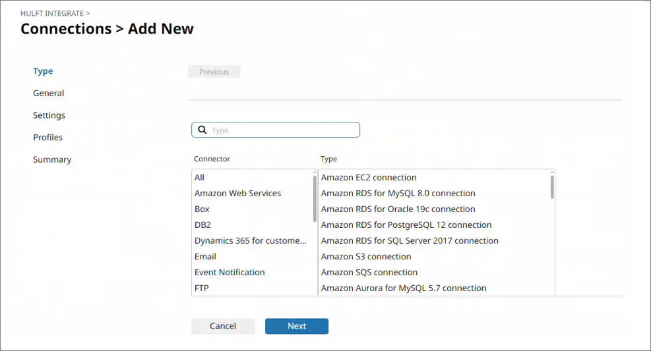Pick Amazon RDS for PostgreSQL 12 connection
This screenshot has height=351, width=651.
406,225
